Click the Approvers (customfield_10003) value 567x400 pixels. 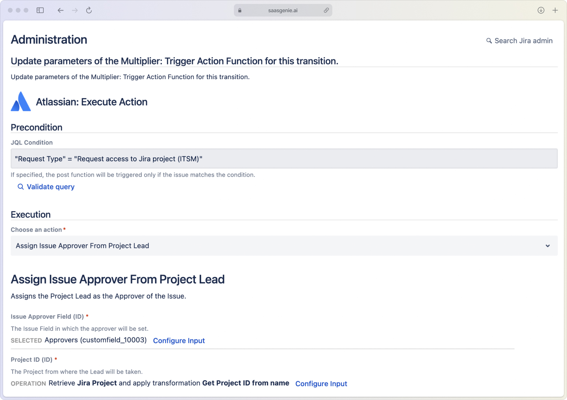(x=96, y=340)
